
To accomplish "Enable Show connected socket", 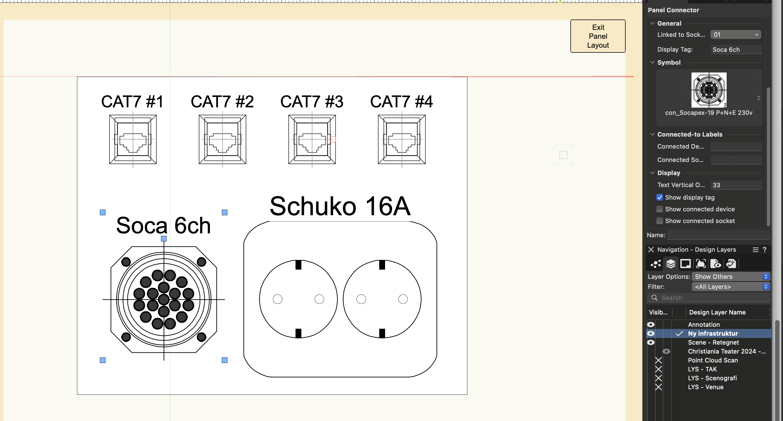I will coord(660,221).
